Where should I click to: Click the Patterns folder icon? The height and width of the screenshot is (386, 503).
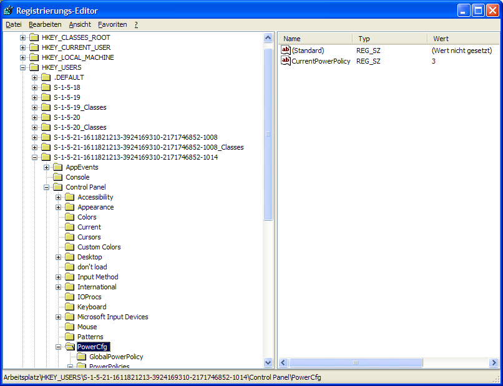tap(70, 337)
